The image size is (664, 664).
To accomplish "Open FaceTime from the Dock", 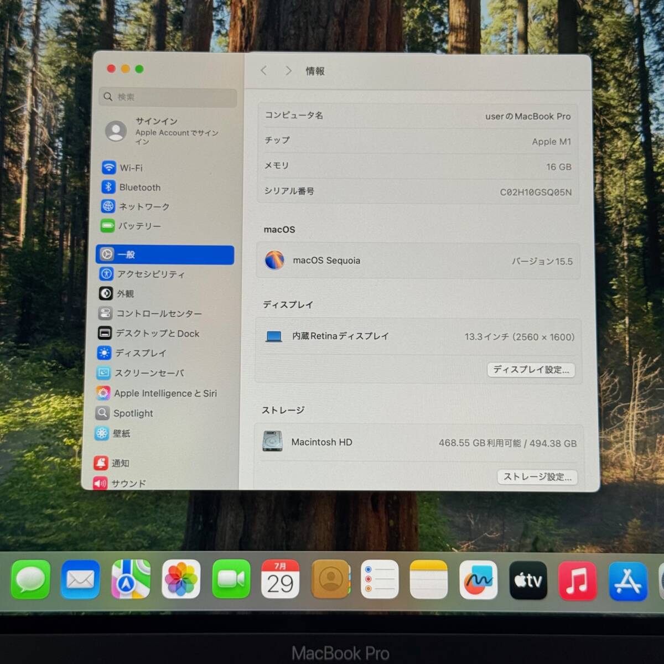I will coord(231,579).
